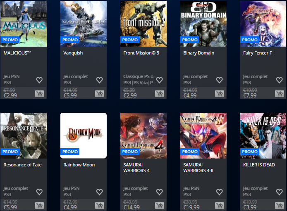Add KILLER IS DEAD to cart

coord(279,206)
